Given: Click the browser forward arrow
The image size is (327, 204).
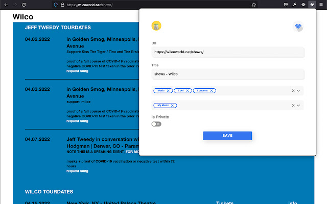Looking at the screenshot, I should 15,5.
